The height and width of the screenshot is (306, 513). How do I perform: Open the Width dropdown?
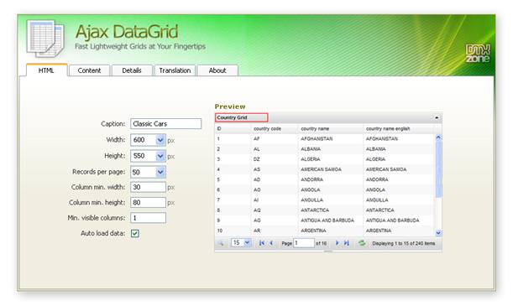tap(160, 140)
